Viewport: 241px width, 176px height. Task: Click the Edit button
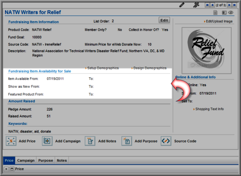tap(164, 20)
